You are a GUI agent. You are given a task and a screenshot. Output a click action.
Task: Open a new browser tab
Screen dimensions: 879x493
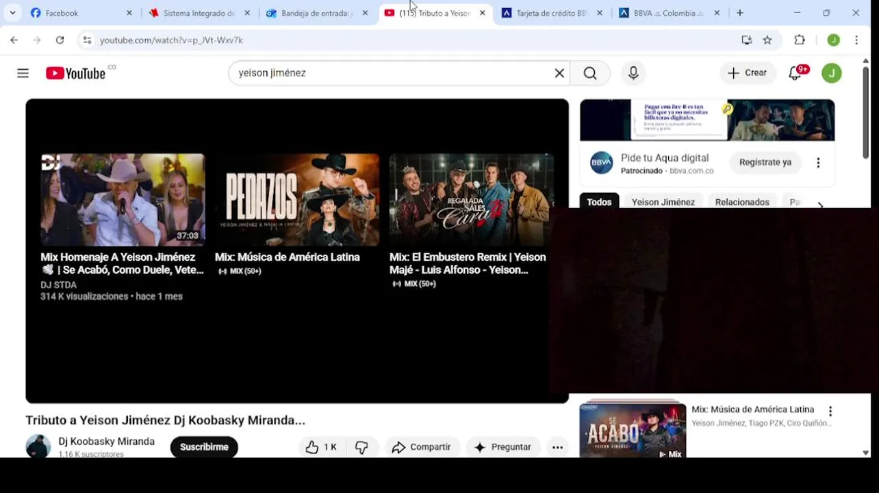pyautogui.click(x=740, y=13)
